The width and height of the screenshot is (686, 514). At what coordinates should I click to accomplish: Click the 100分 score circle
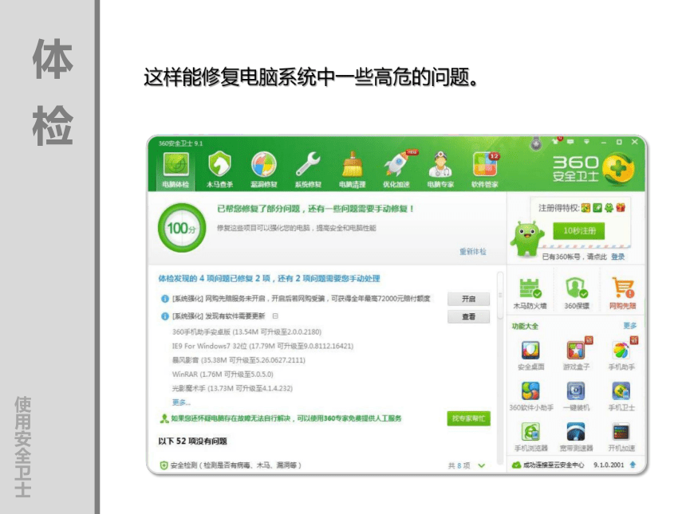182,228
